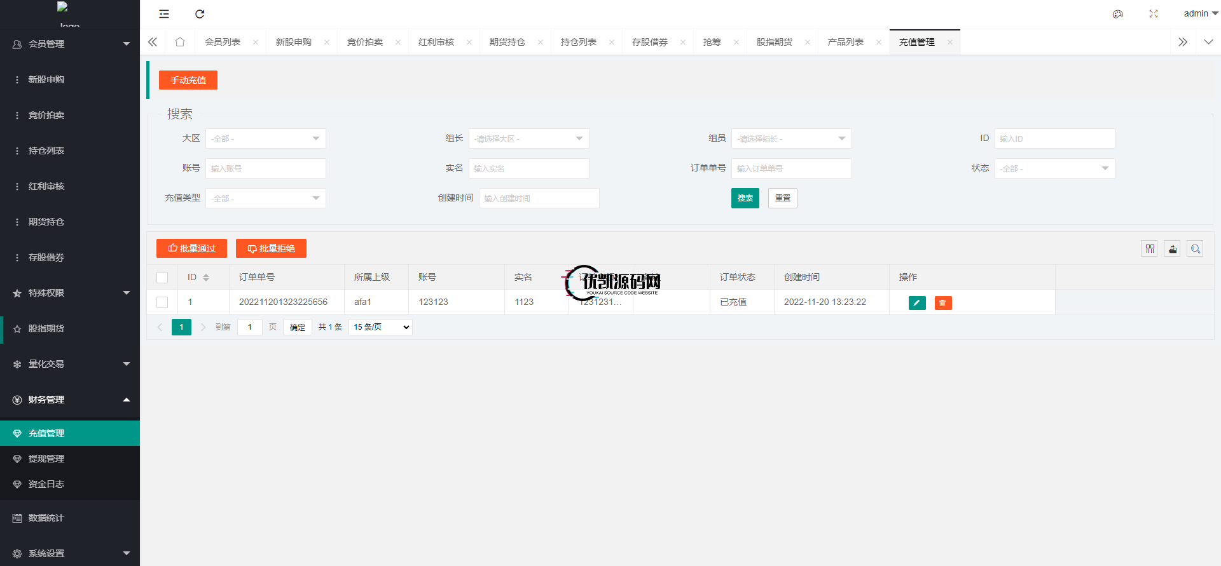Viewport: 1221px width, 566px height.
Task: Open the 状态 status dropdown
Action: 1054,168
